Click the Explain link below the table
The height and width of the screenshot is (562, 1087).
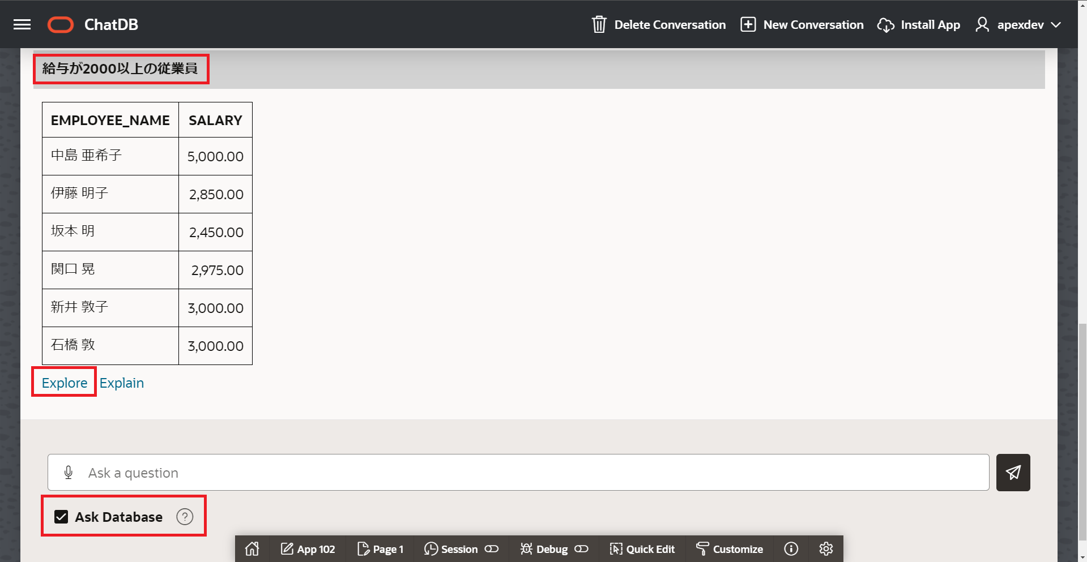[122, 383]
